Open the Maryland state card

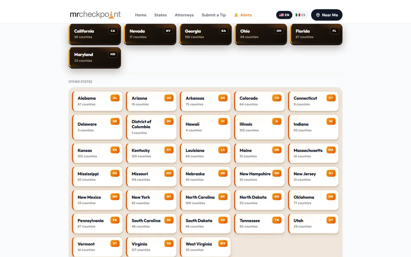95,58
